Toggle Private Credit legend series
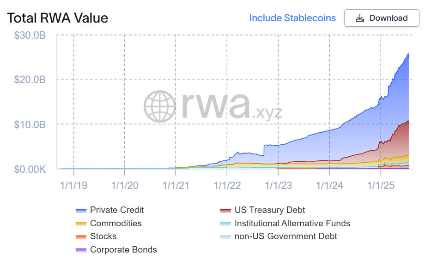 tap(117, 210)
